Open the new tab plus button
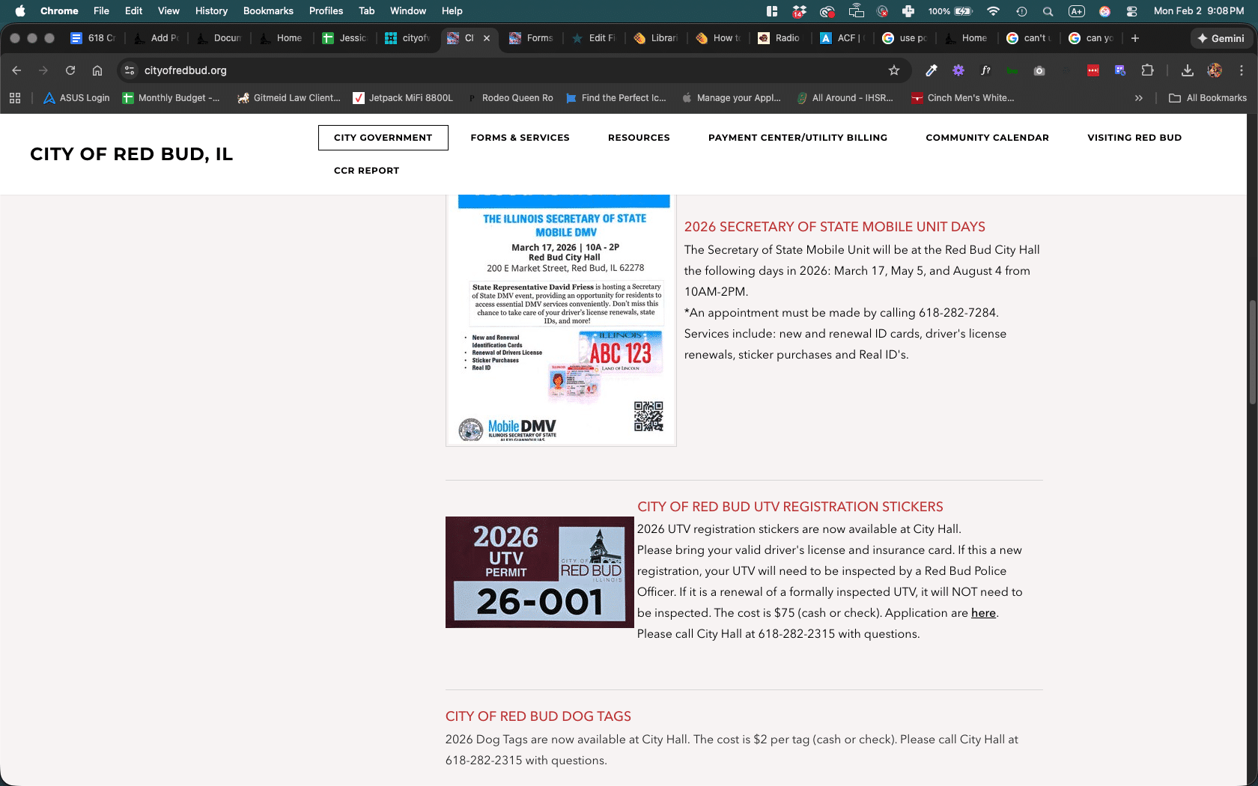1258x786 pixels. point(1135,38)
